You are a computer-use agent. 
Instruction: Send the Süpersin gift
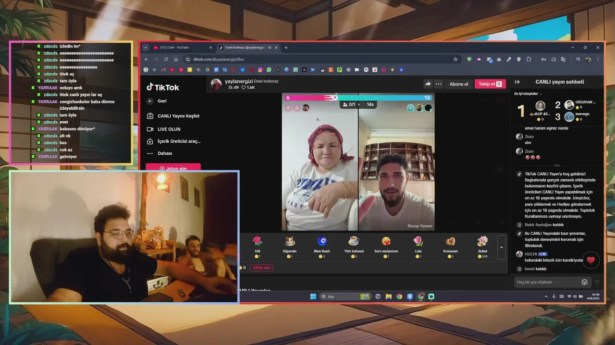(290, 247)
